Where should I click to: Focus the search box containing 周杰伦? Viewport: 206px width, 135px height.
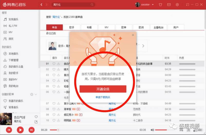[73, 5]
